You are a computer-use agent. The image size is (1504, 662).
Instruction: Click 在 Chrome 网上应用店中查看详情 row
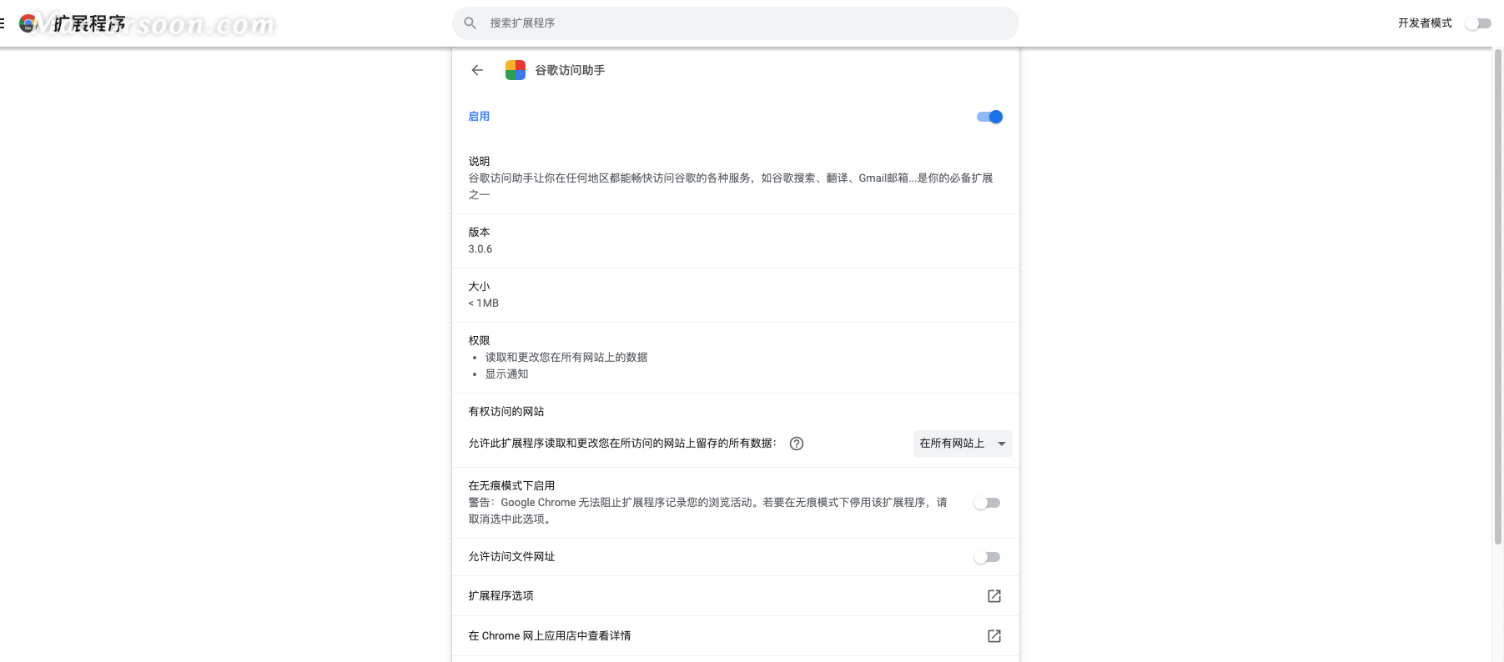(736, 636)
